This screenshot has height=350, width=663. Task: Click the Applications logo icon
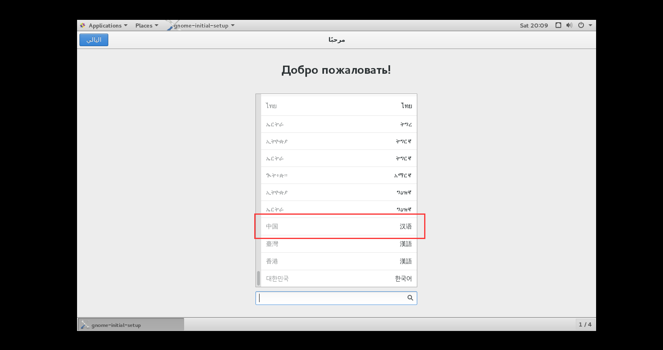point(83,26)
